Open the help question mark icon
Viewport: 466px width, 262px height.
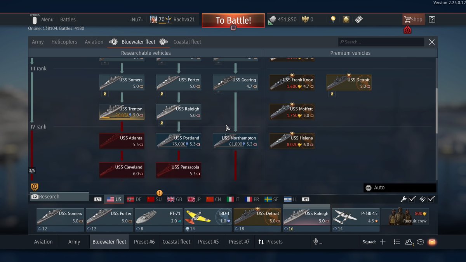pyautogui.click(x=432, y=19)
